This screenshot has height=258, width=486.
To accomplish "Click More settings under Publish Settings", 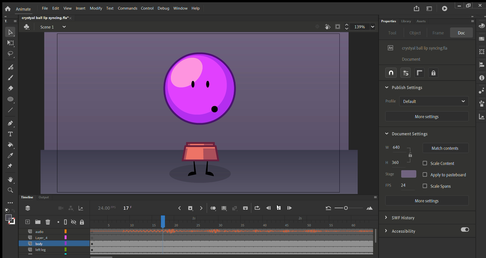I will (427, 117).
